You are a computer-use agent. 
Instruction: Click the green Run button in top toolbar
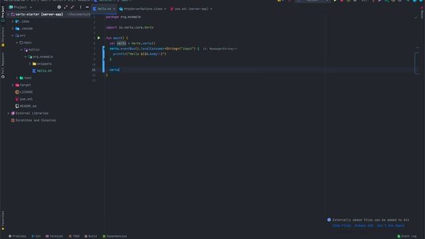[335, 1]
